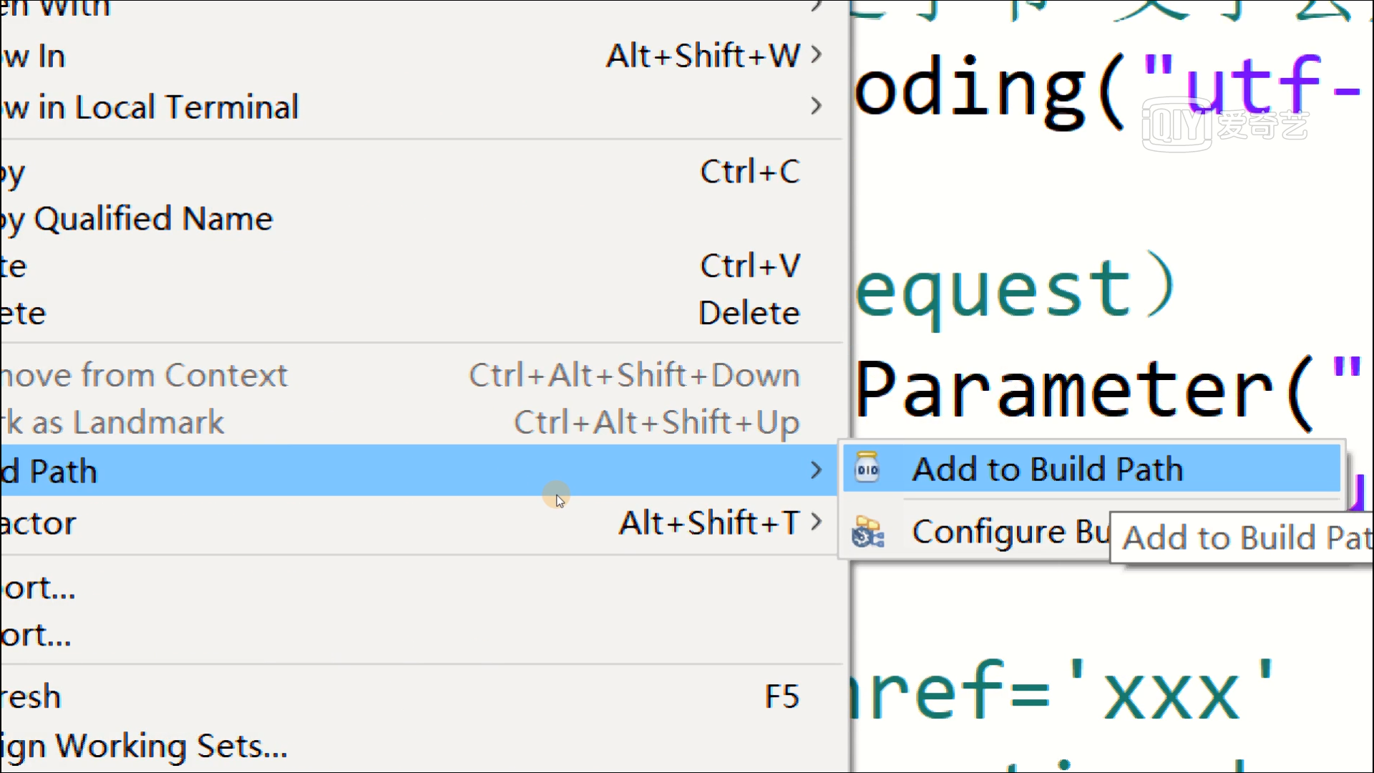Viewport: 1374px width, 773px height.
Task: Expand Show in Local Terminal submenu arrow
Action: [816, 107]
